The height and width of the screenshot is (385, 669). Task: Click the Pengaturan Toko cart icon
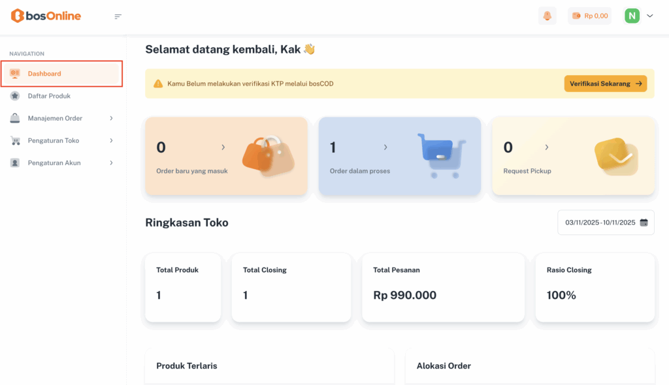point(15,140)
